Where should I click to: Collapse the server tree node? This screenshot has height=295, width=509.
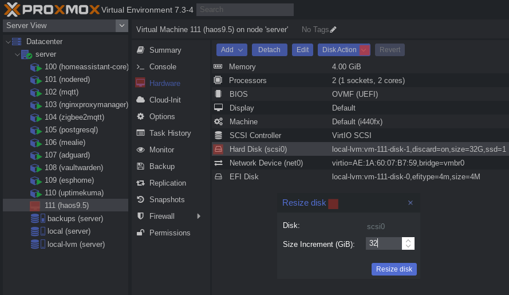click(x=17, y=54)
